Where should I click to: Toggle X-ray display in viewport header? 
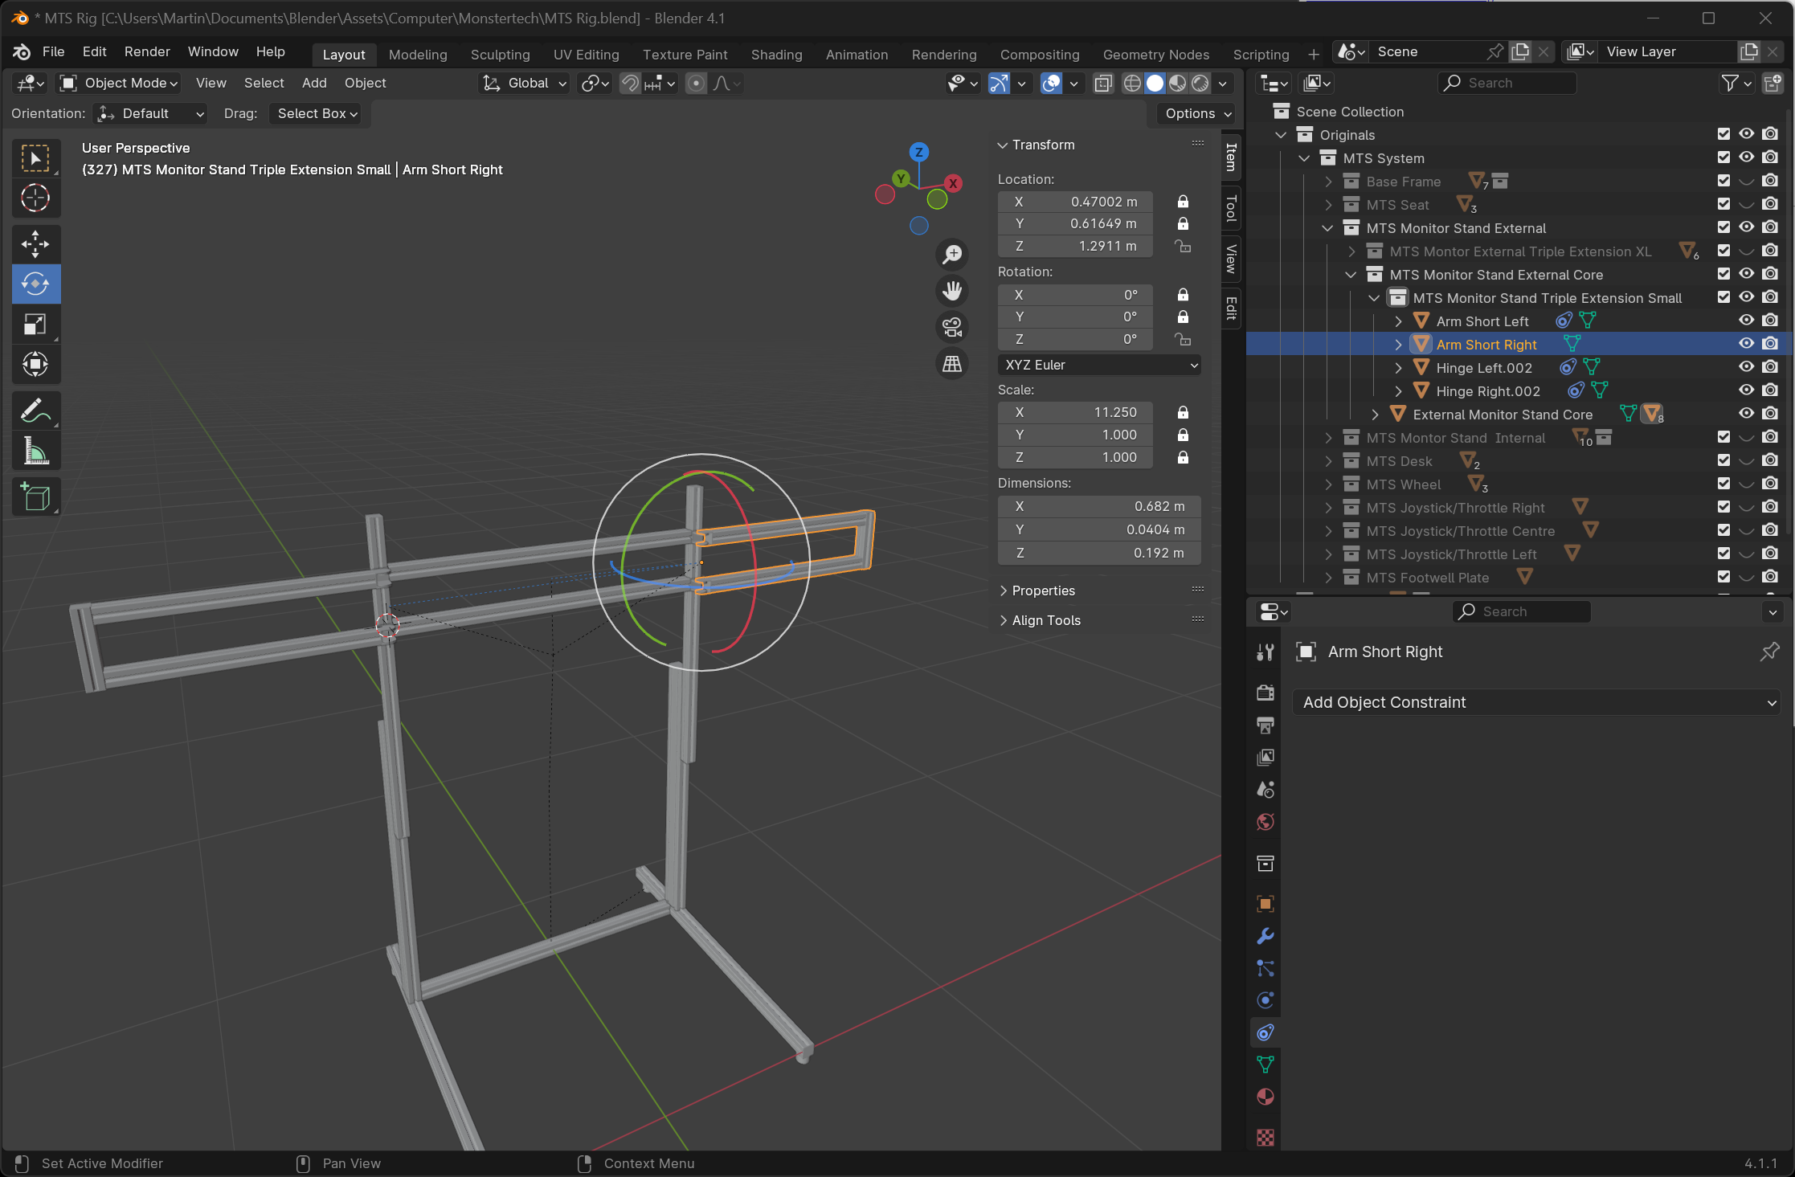(1103, 83)
